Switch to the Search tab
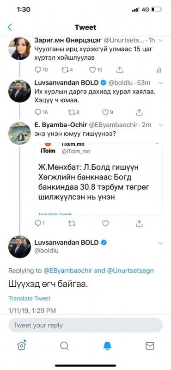The height and width of the screenshot is (370, 171). (x=64, y=346)
